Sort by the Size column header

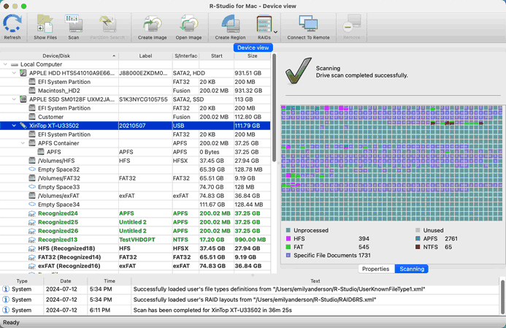pos(253,56)
